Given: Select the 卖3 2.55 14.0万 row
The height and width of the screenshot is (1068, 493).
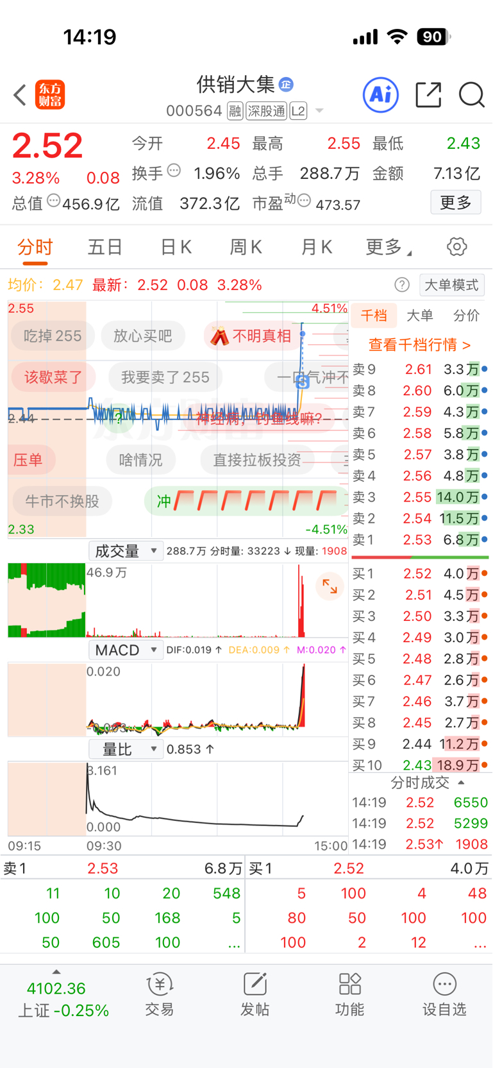Looking at the screenshot, I should pos(420,497).
